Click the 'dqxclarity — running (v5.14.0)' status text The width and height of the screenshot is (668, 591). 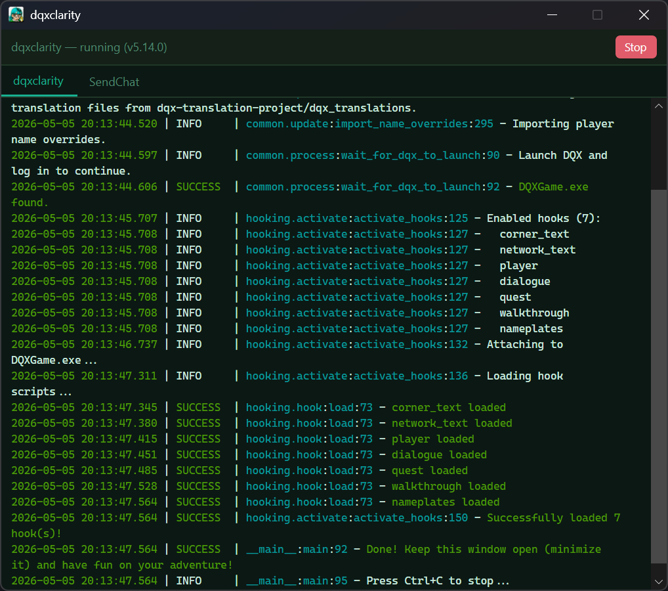pyautogui.click(x=89, y=47)
